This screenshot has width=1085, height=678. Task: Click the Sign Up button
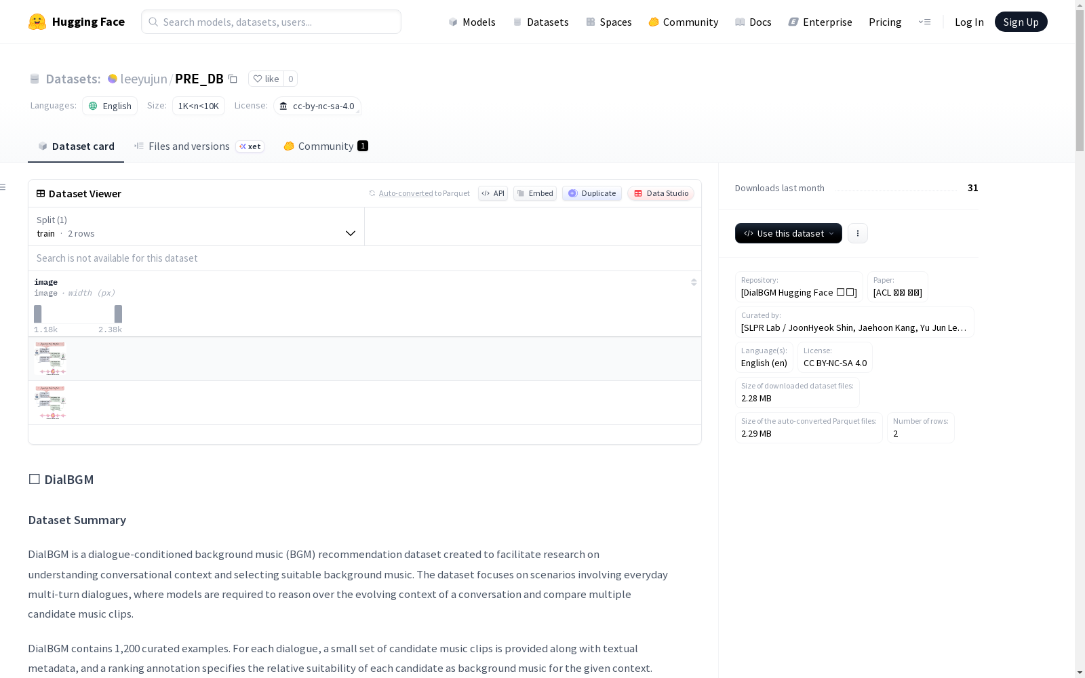click(1021, 22)
